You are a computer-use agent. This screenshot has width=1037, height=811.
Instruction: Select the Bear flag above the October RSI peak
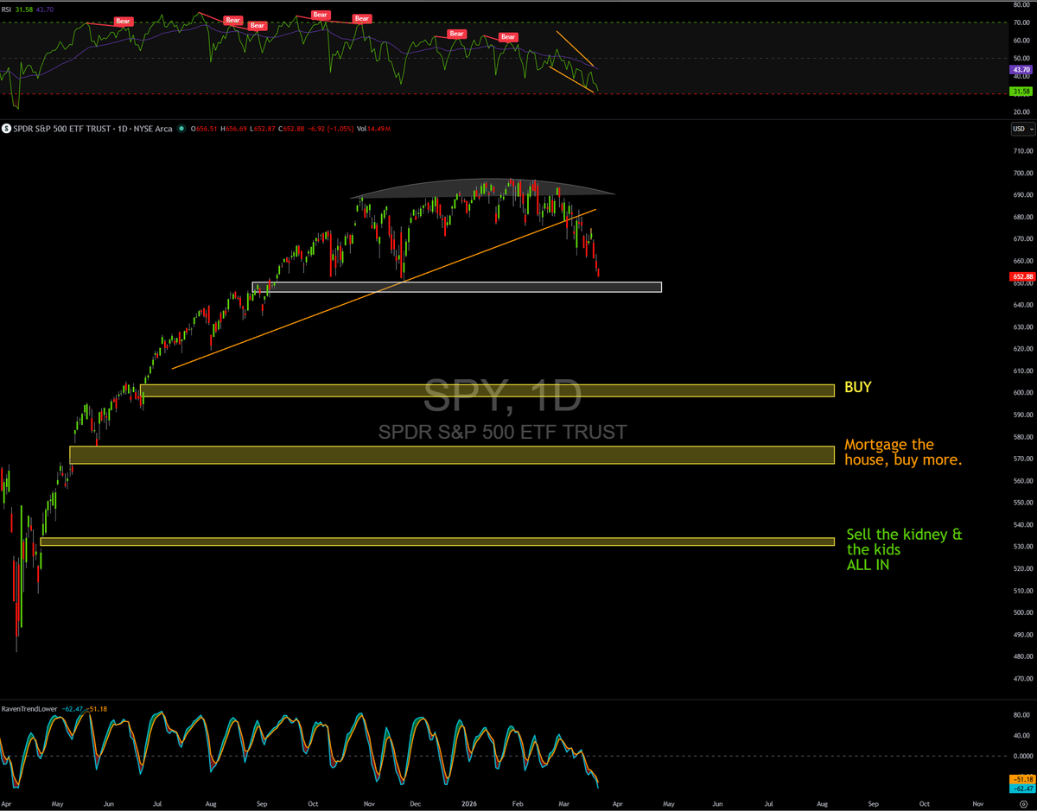point(320,15)
